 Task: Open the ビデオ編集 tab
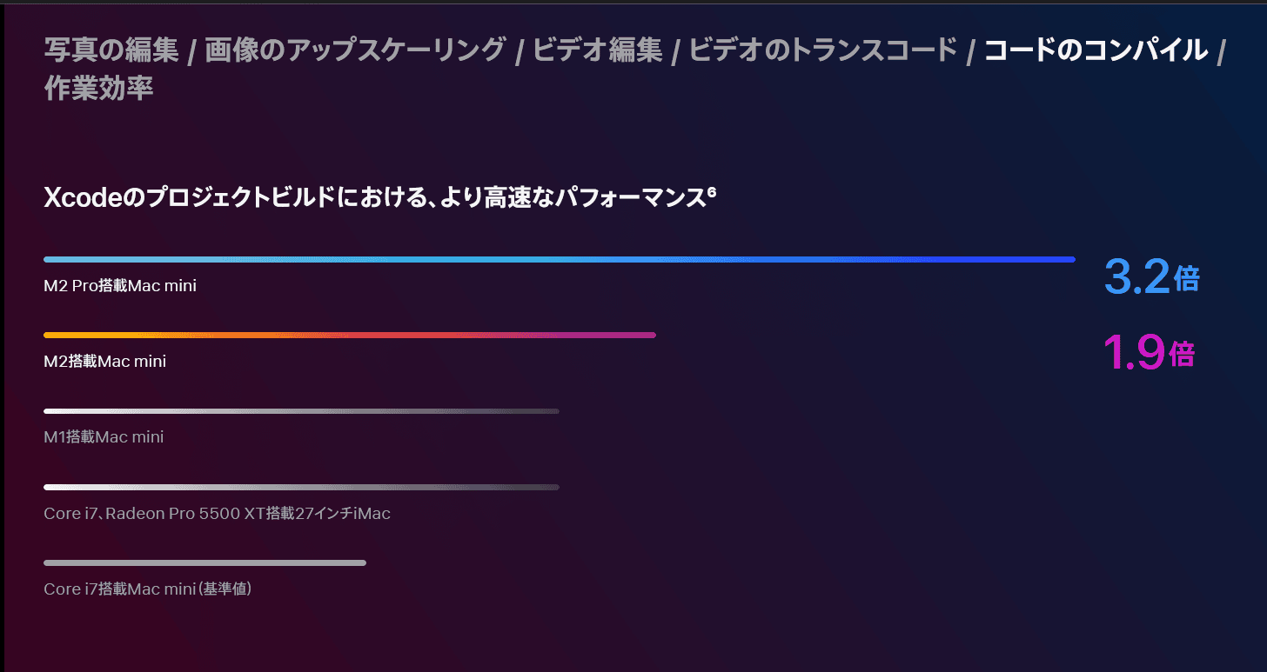point(597,50)
